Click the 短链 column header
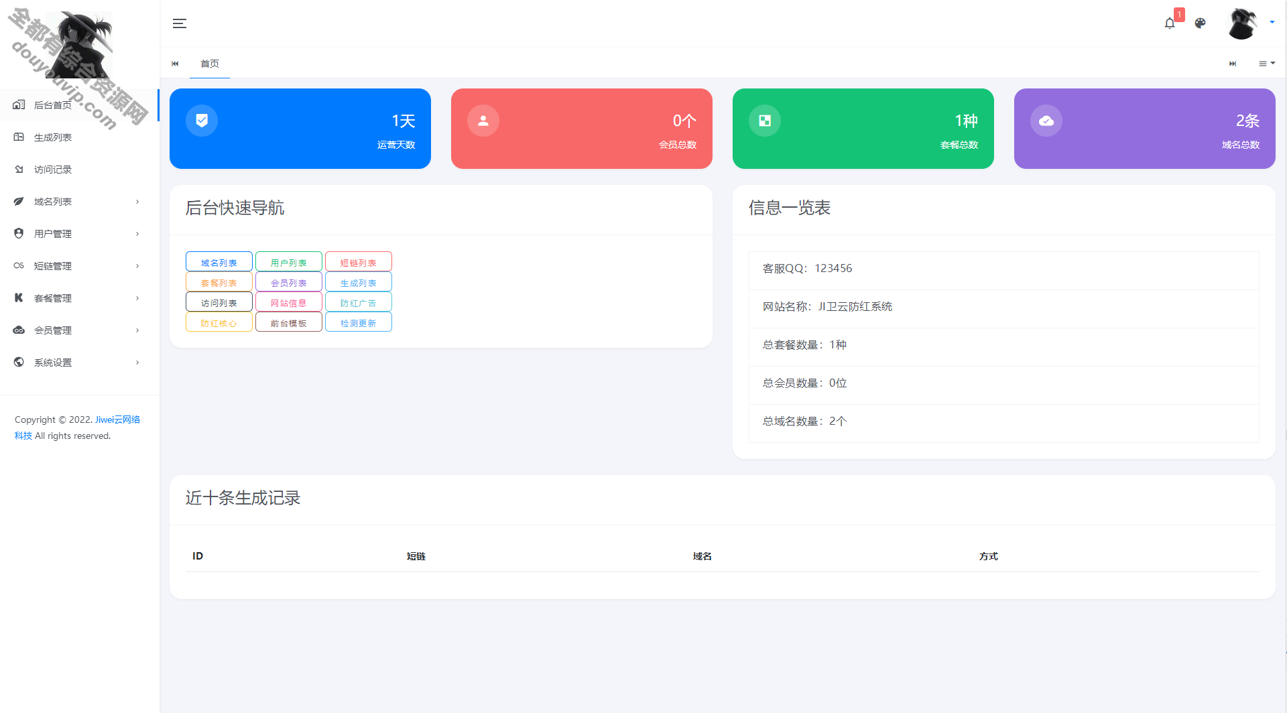This screenshot has height=713, width=1287. pos(416,556)
